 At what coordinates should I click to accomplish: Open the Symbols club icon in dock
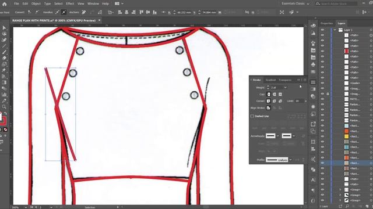point(313,64)
